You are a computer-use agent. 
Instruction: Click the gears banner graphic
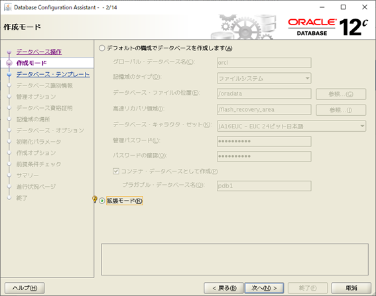coord(243,27)
